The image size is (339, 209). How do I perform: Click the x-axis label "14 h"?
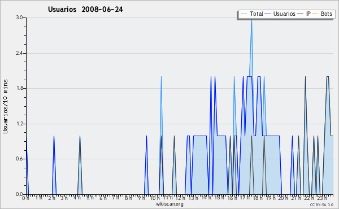pos(206,198)
